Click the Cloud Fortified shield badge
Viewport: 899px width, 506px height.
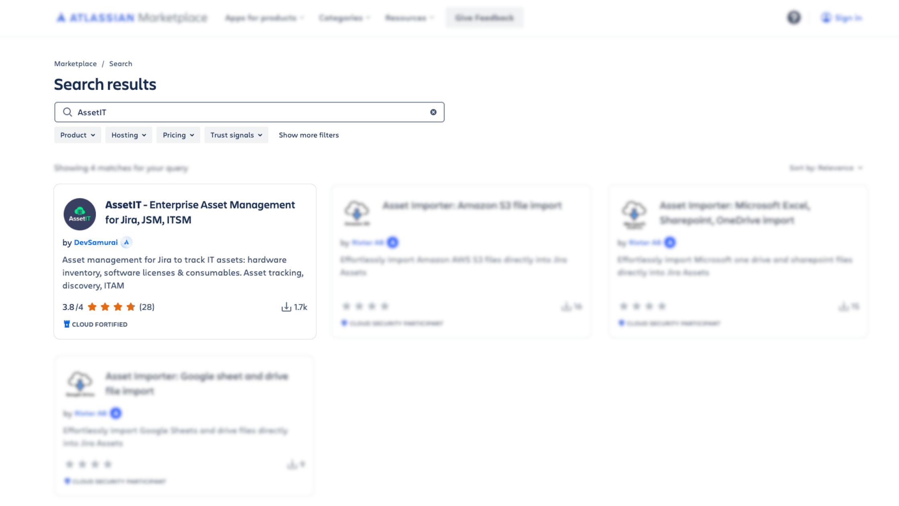coord(66,324)
